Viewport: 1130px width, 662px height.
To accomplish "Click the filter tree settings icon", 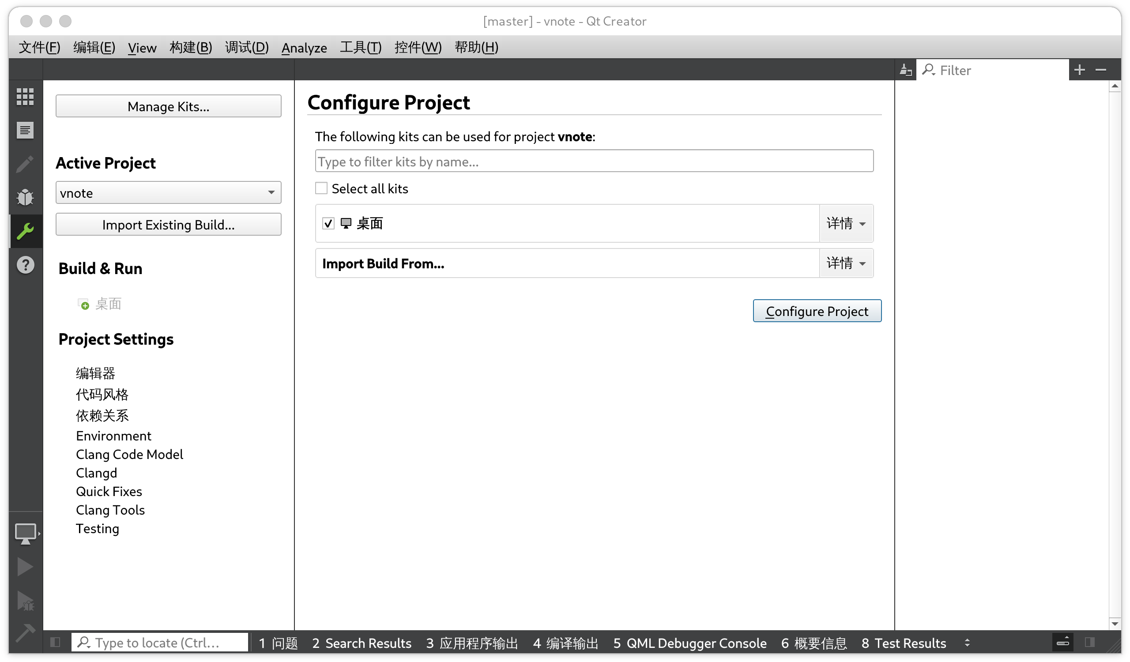I will [x=906, y=70].
